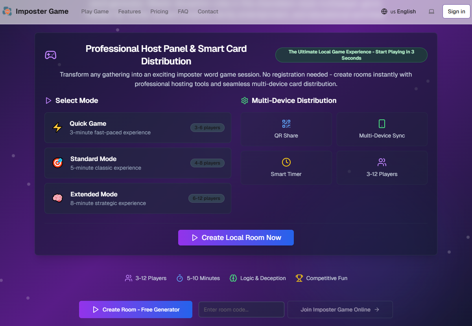Open the Play Game nav item

(95, 11)
